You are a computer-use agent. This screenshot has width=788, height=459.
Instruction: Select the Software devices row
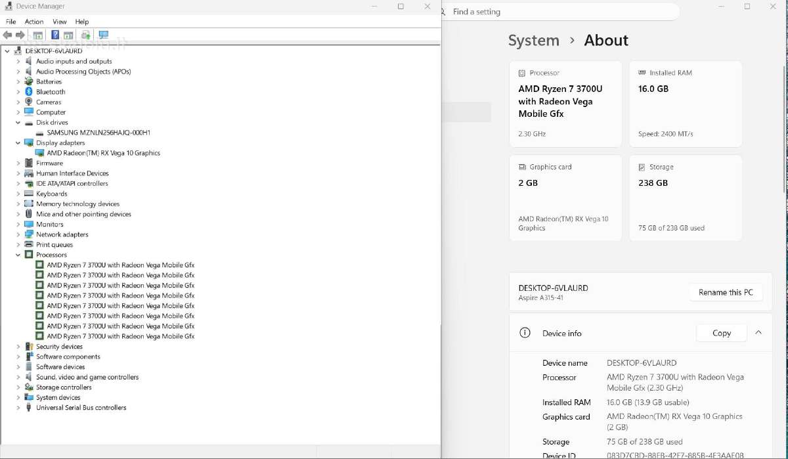pos(60,366)
